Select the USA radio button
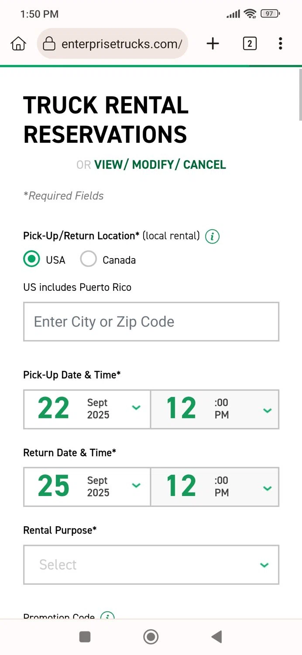 click(31, 259)
